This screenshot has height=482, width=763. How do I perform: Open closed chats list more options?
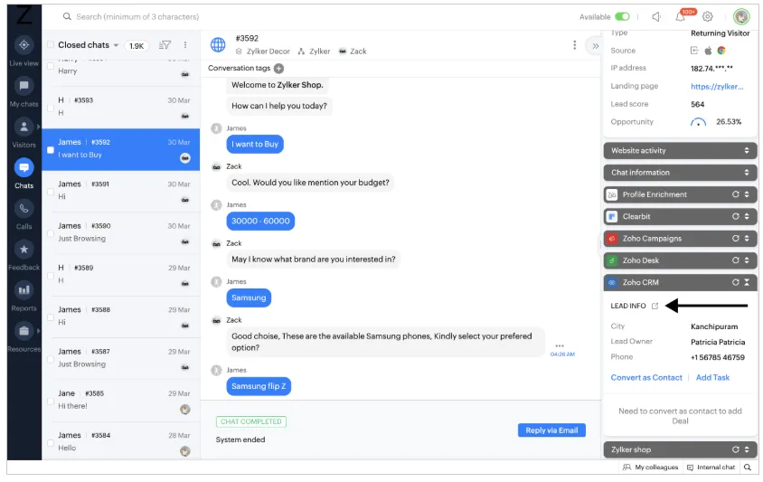coord(185,45)
